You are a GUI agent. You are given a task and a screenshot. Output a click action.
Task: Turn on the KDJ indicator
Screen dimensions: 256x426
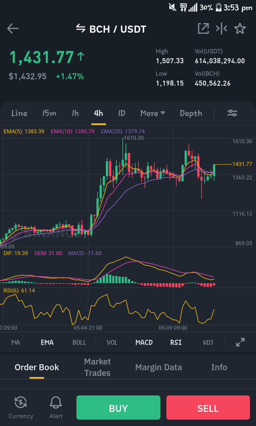(x=208, y=342)
